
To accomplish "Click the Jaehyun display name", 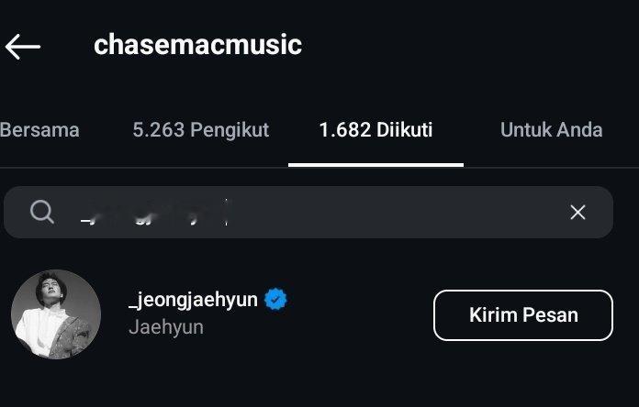I will [x=166, y=327].
